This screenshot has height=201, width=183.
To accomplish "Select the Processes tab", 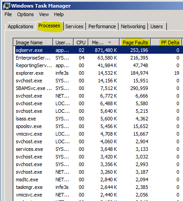I will click(49, 26).
